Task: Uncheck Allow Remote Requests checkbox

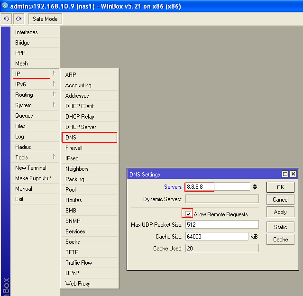Action: tap(188, 214)
